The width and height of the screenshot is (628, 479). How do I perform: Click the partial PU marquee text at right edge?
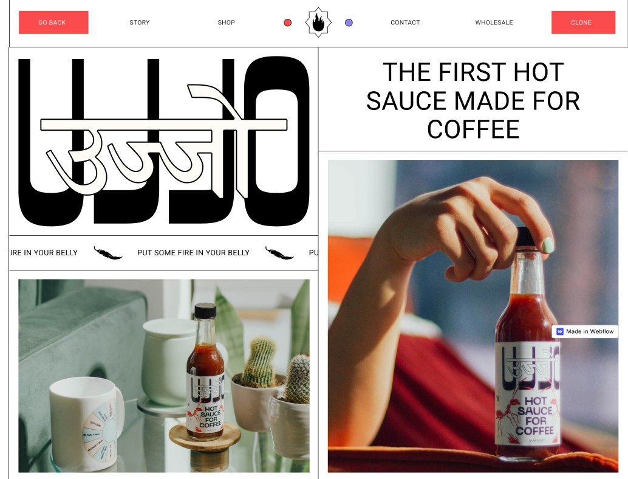(313, 252)
